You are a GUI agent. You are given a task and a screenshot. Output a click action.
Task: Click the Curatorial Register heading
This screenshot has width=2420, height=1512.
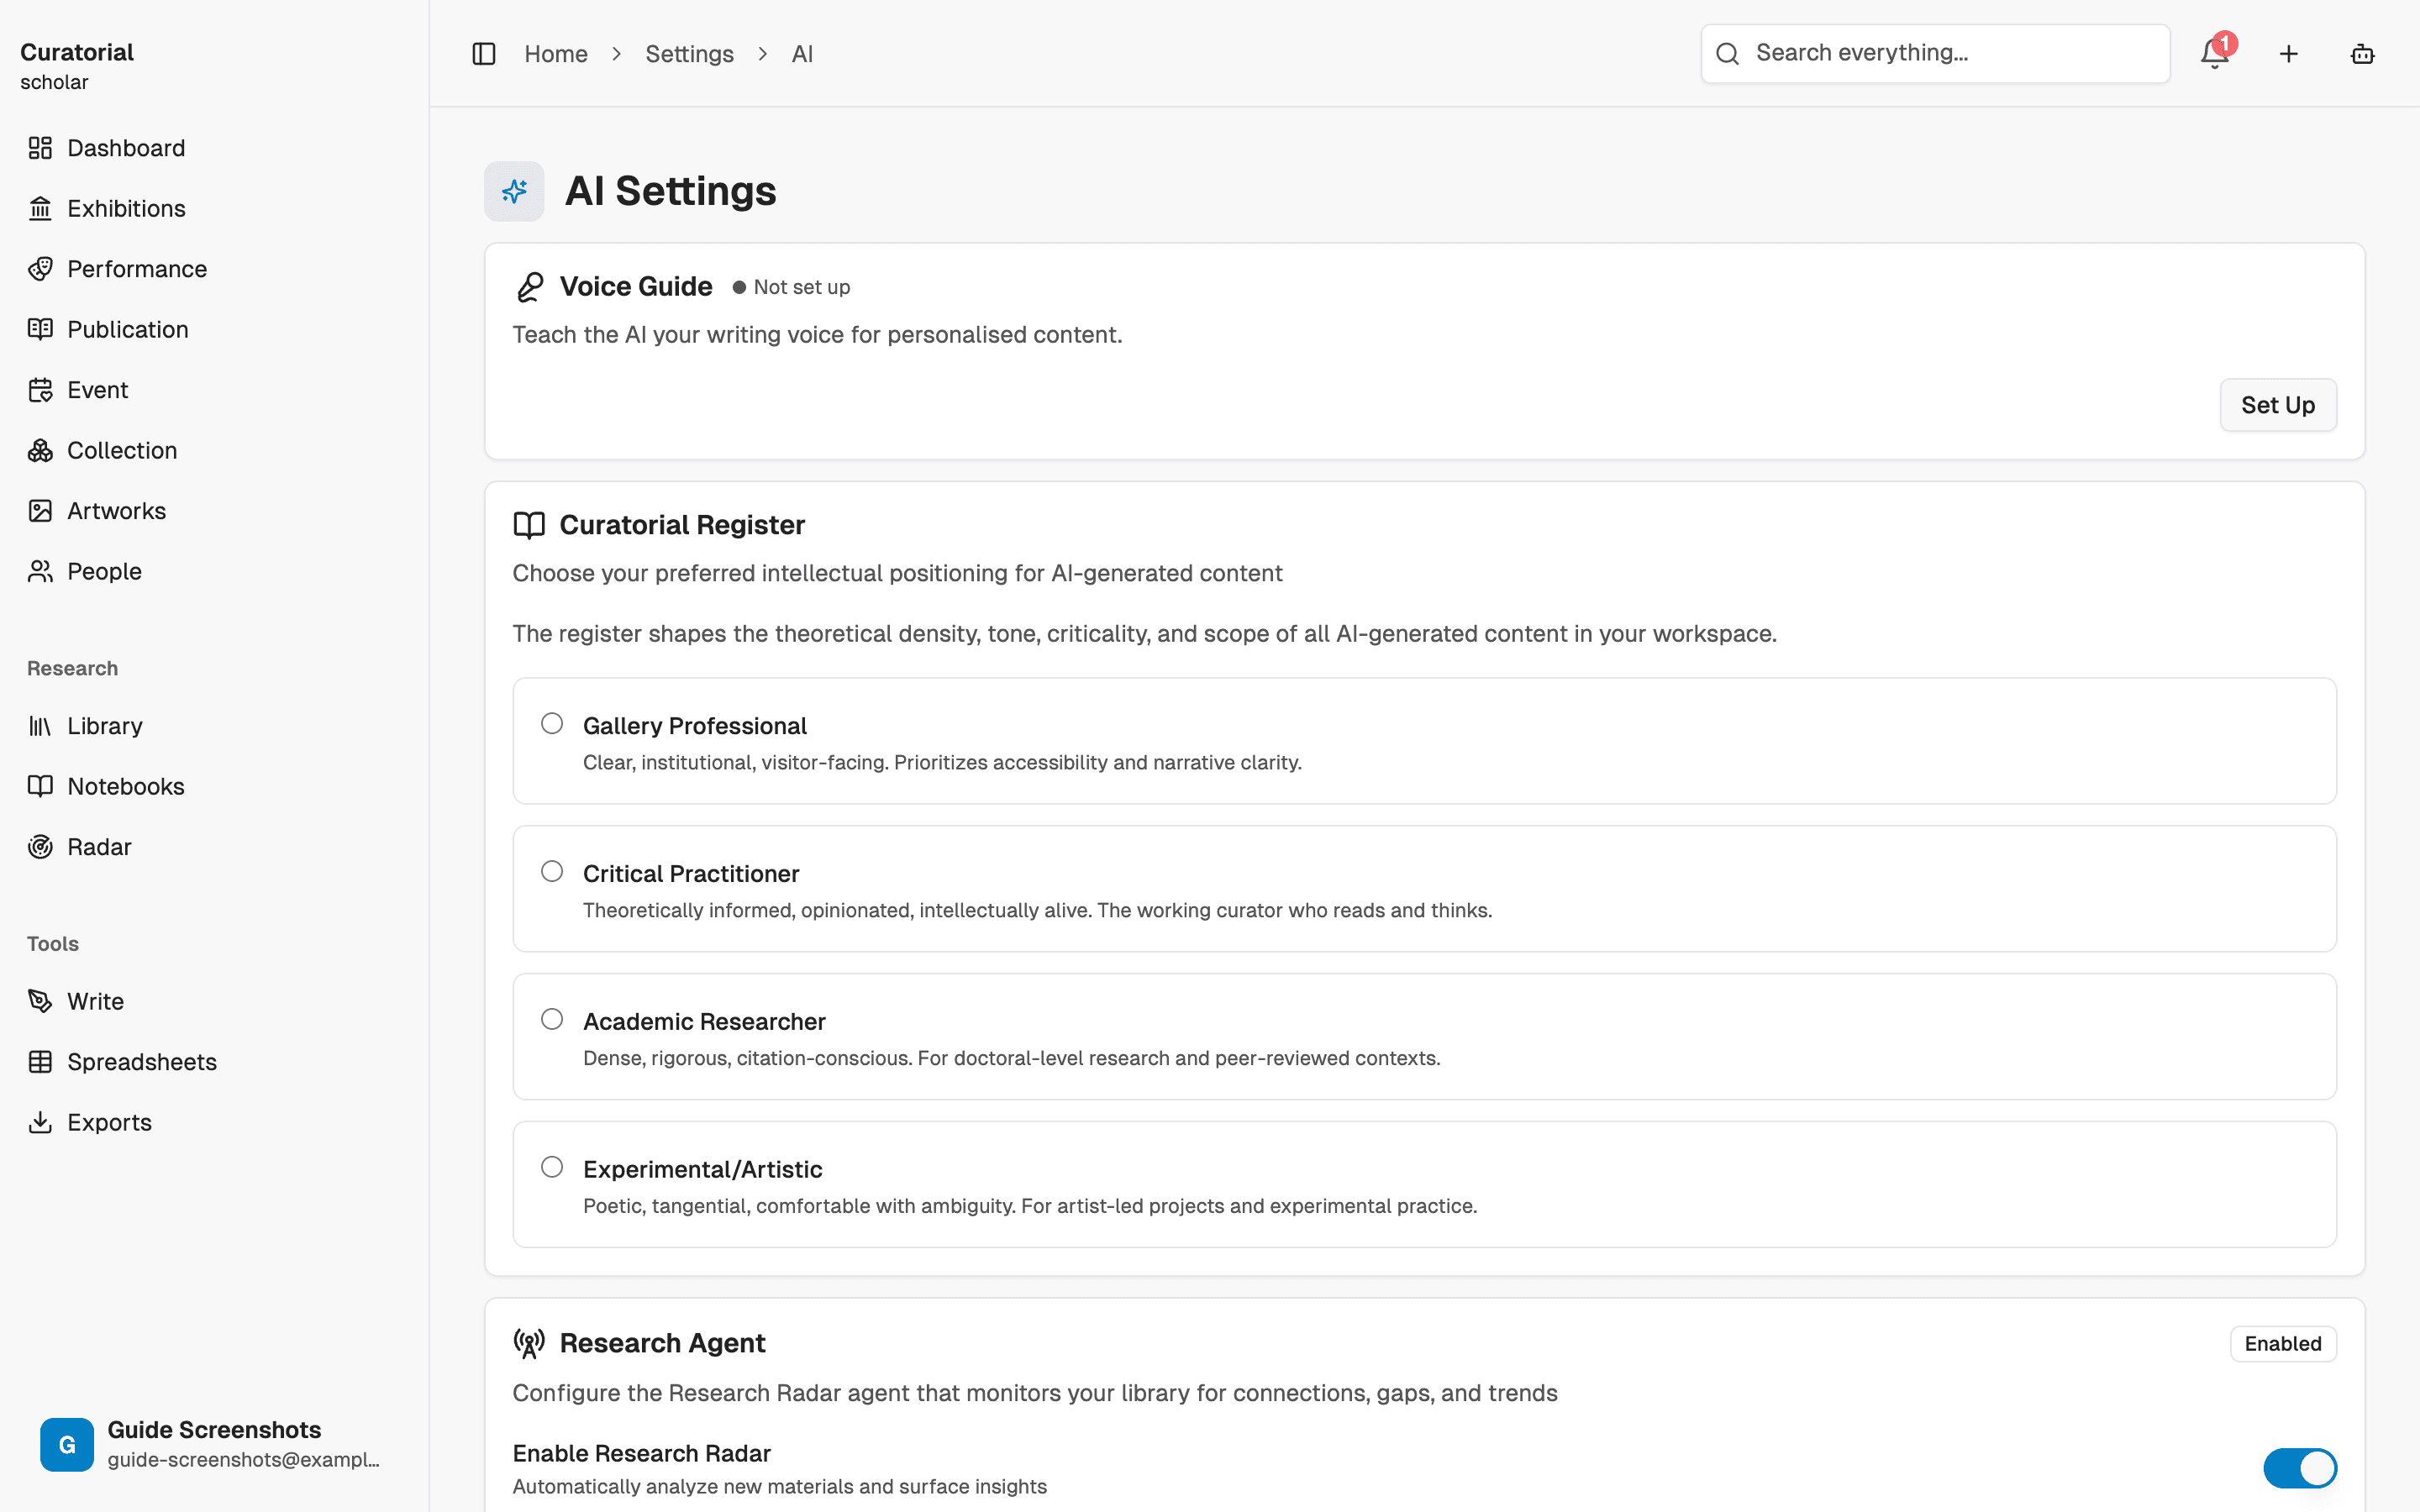tap(682, 525)
